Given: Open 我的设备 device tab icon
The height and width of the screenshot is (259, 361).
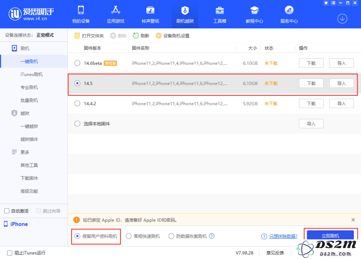Looking at the screenshot, I should pyautogui.click(x=81, y=10).
